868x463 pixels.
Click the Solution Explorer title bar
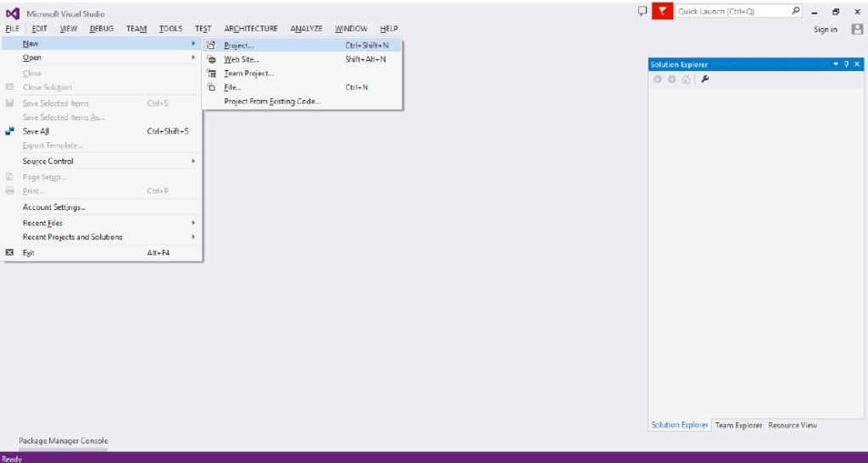coord(756,64)
